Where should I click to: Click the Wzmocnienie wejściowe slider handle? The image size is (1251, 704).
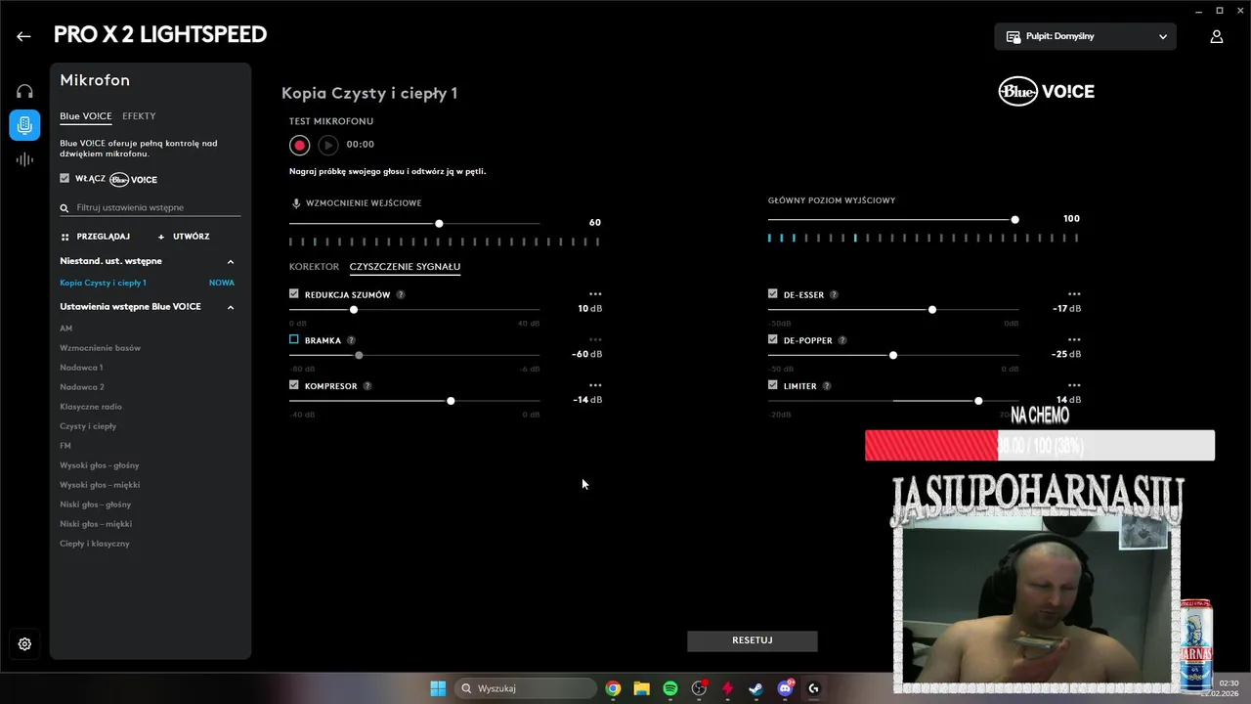(x=439, y=224)
